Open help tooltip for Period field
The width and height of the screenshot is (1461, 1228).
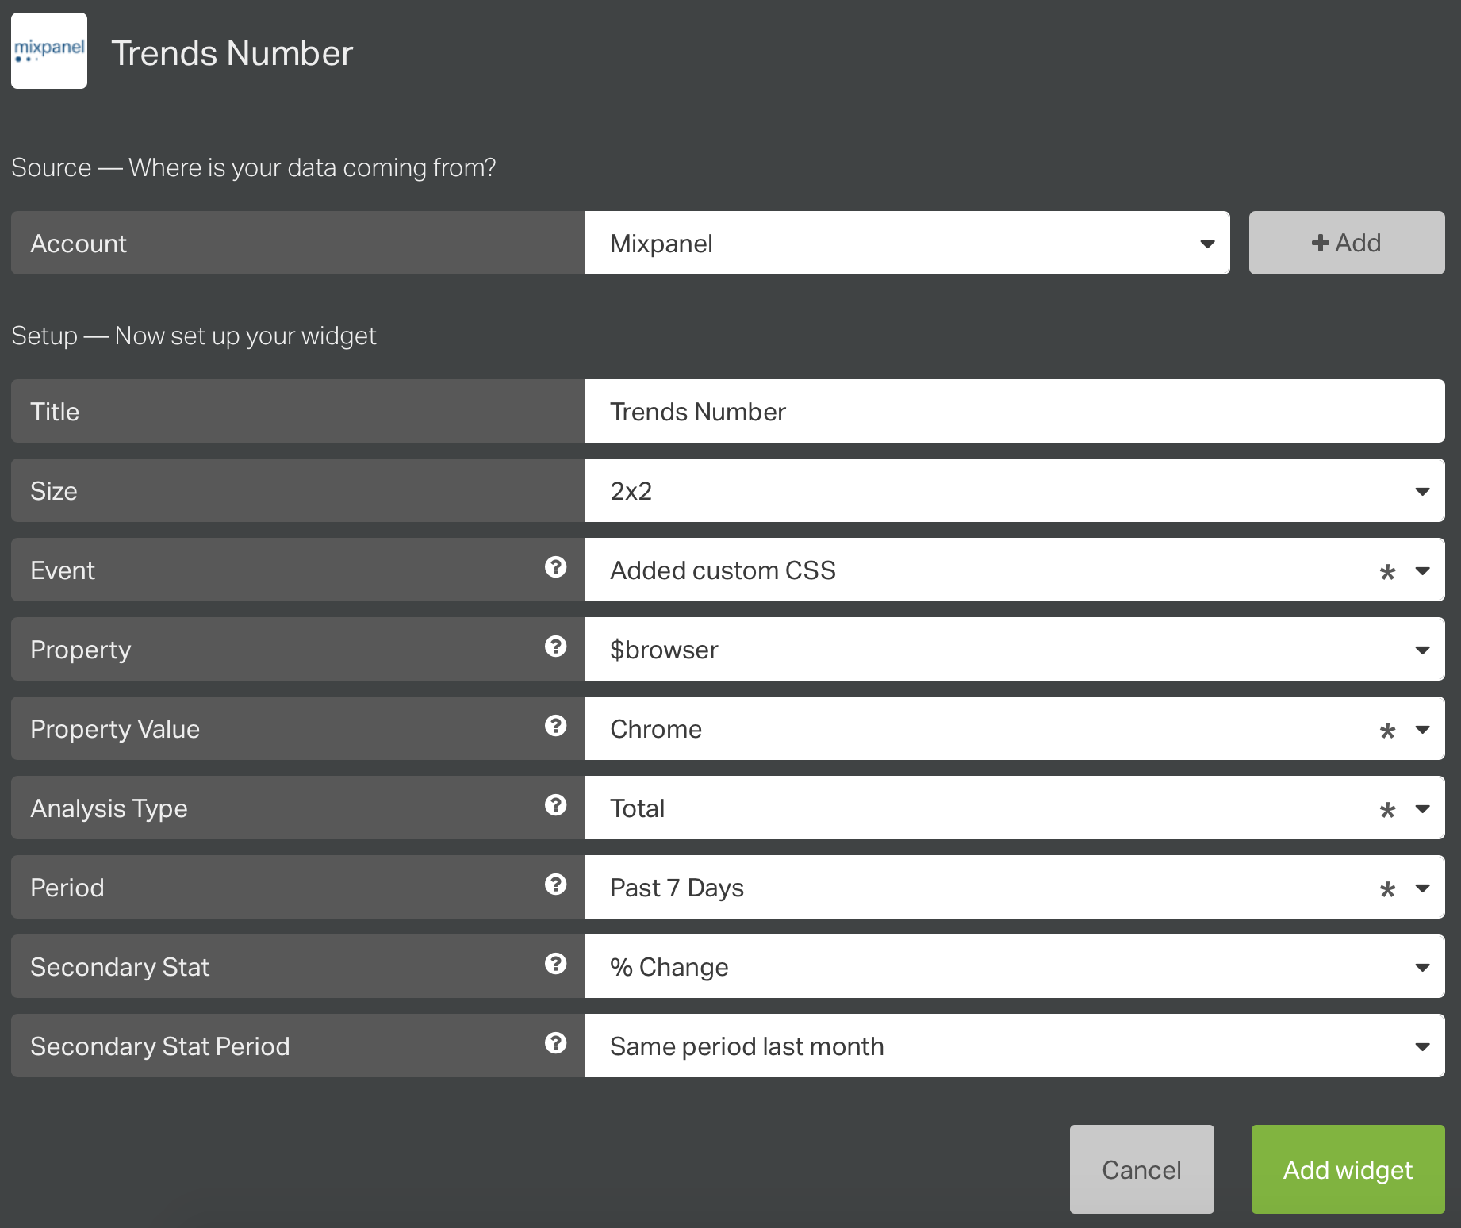point(555,885)
